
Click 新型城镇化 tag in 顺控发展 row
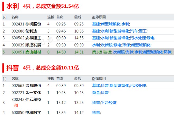click(x=141, y=45)
